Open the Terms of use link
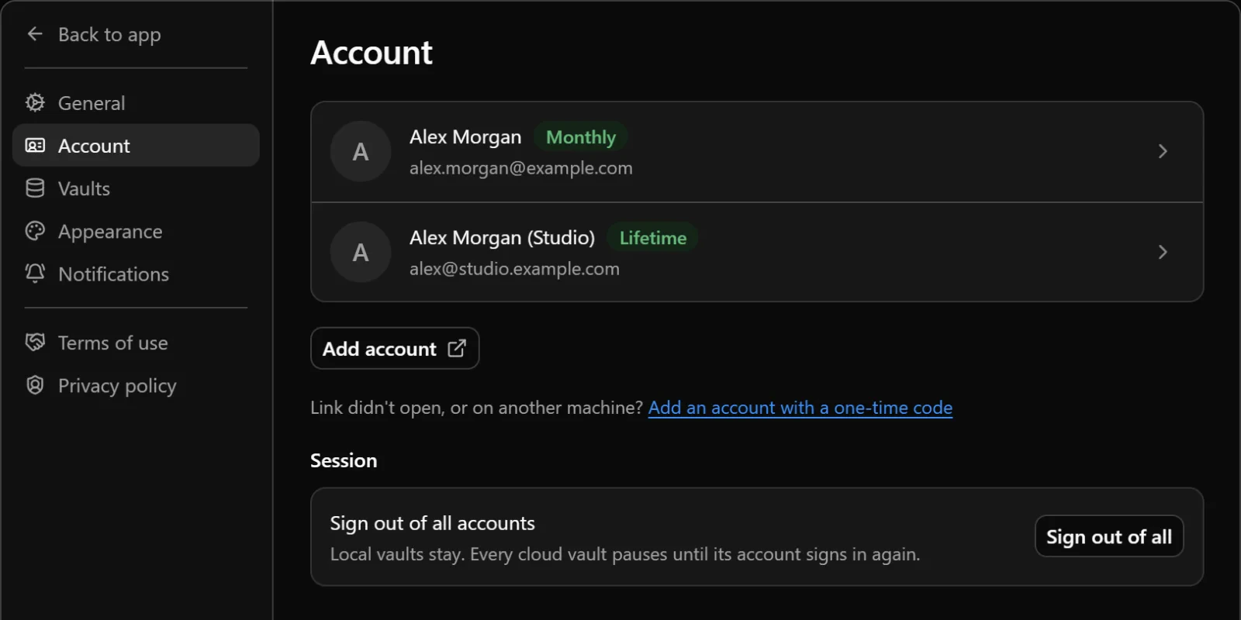Screen dimensions: 1241x620 pos(136,343)
